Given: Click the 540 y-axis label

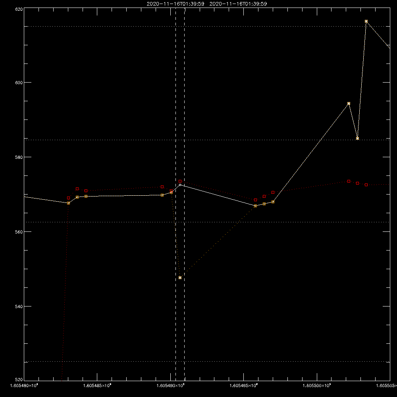Looking at the screenshot, I should pyautogui.click(x=19, y=306).
